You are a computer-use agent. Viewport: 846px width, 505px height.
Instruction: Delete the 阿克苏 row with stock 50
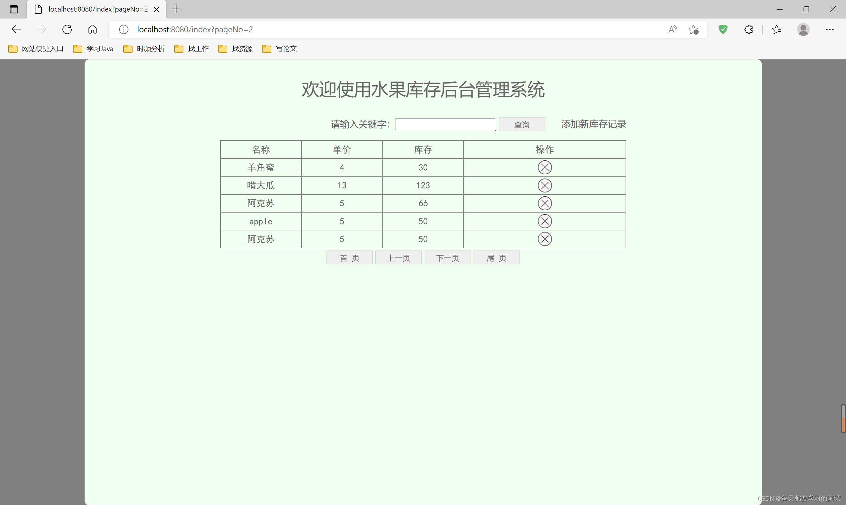pyautogui.click(x=545, y=239)
